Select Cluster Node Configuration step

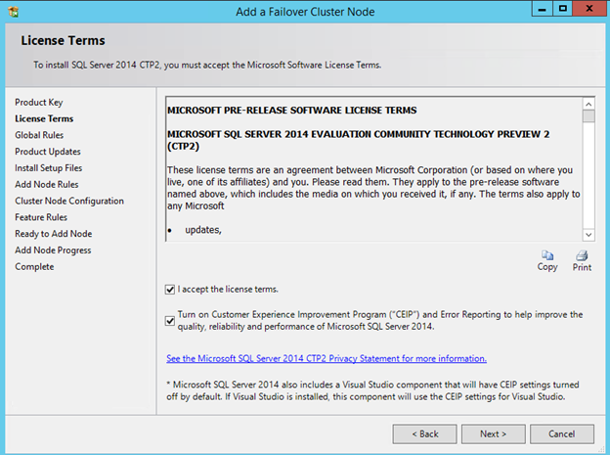[x=69, y=202]
